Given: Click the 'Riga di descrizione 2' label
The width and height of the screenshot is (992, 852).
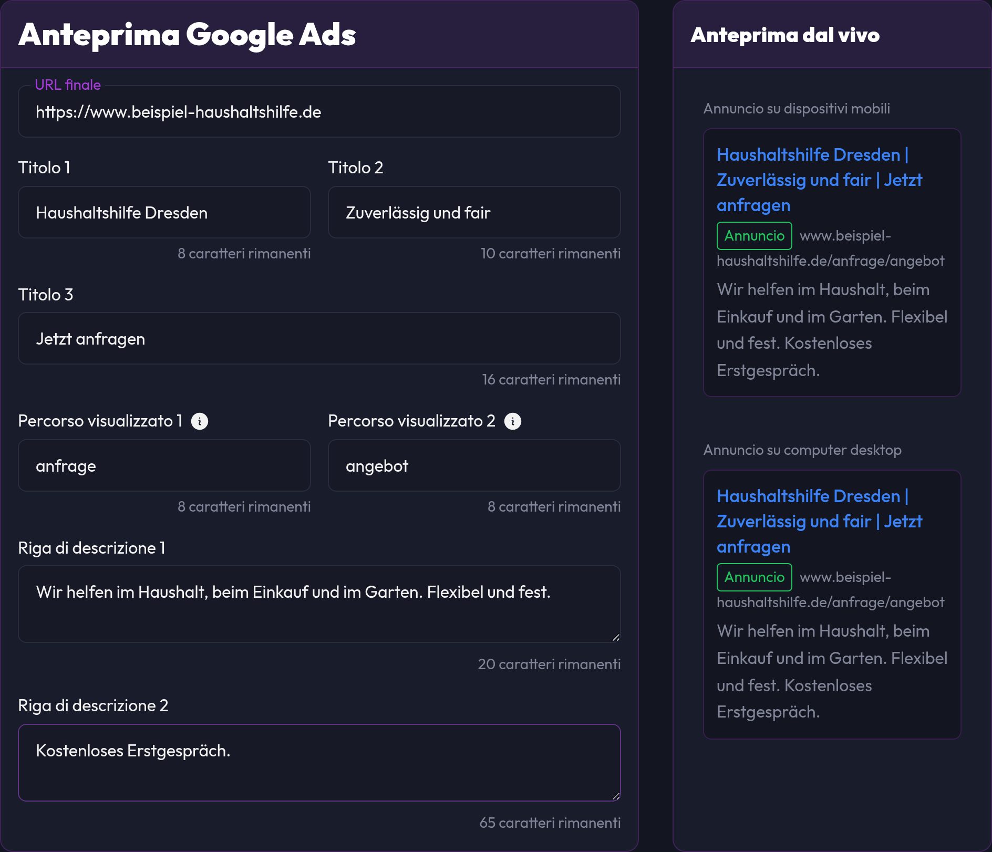Looking at the screenshot, I should (94, 705).
